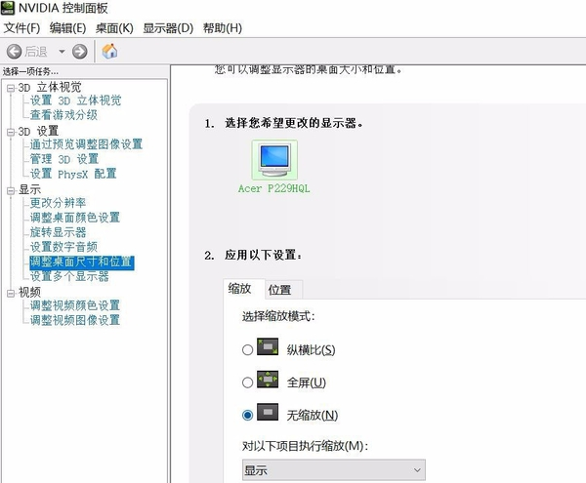Click the NVIDIA logo icon in title bar
The height and width of the screenshot is (483, 586).
pos(8,8)
